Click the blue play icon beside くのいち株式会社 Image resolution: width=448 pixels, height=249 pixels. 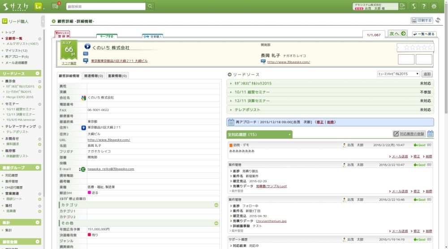pyautogui.click(x=87, y=47)
